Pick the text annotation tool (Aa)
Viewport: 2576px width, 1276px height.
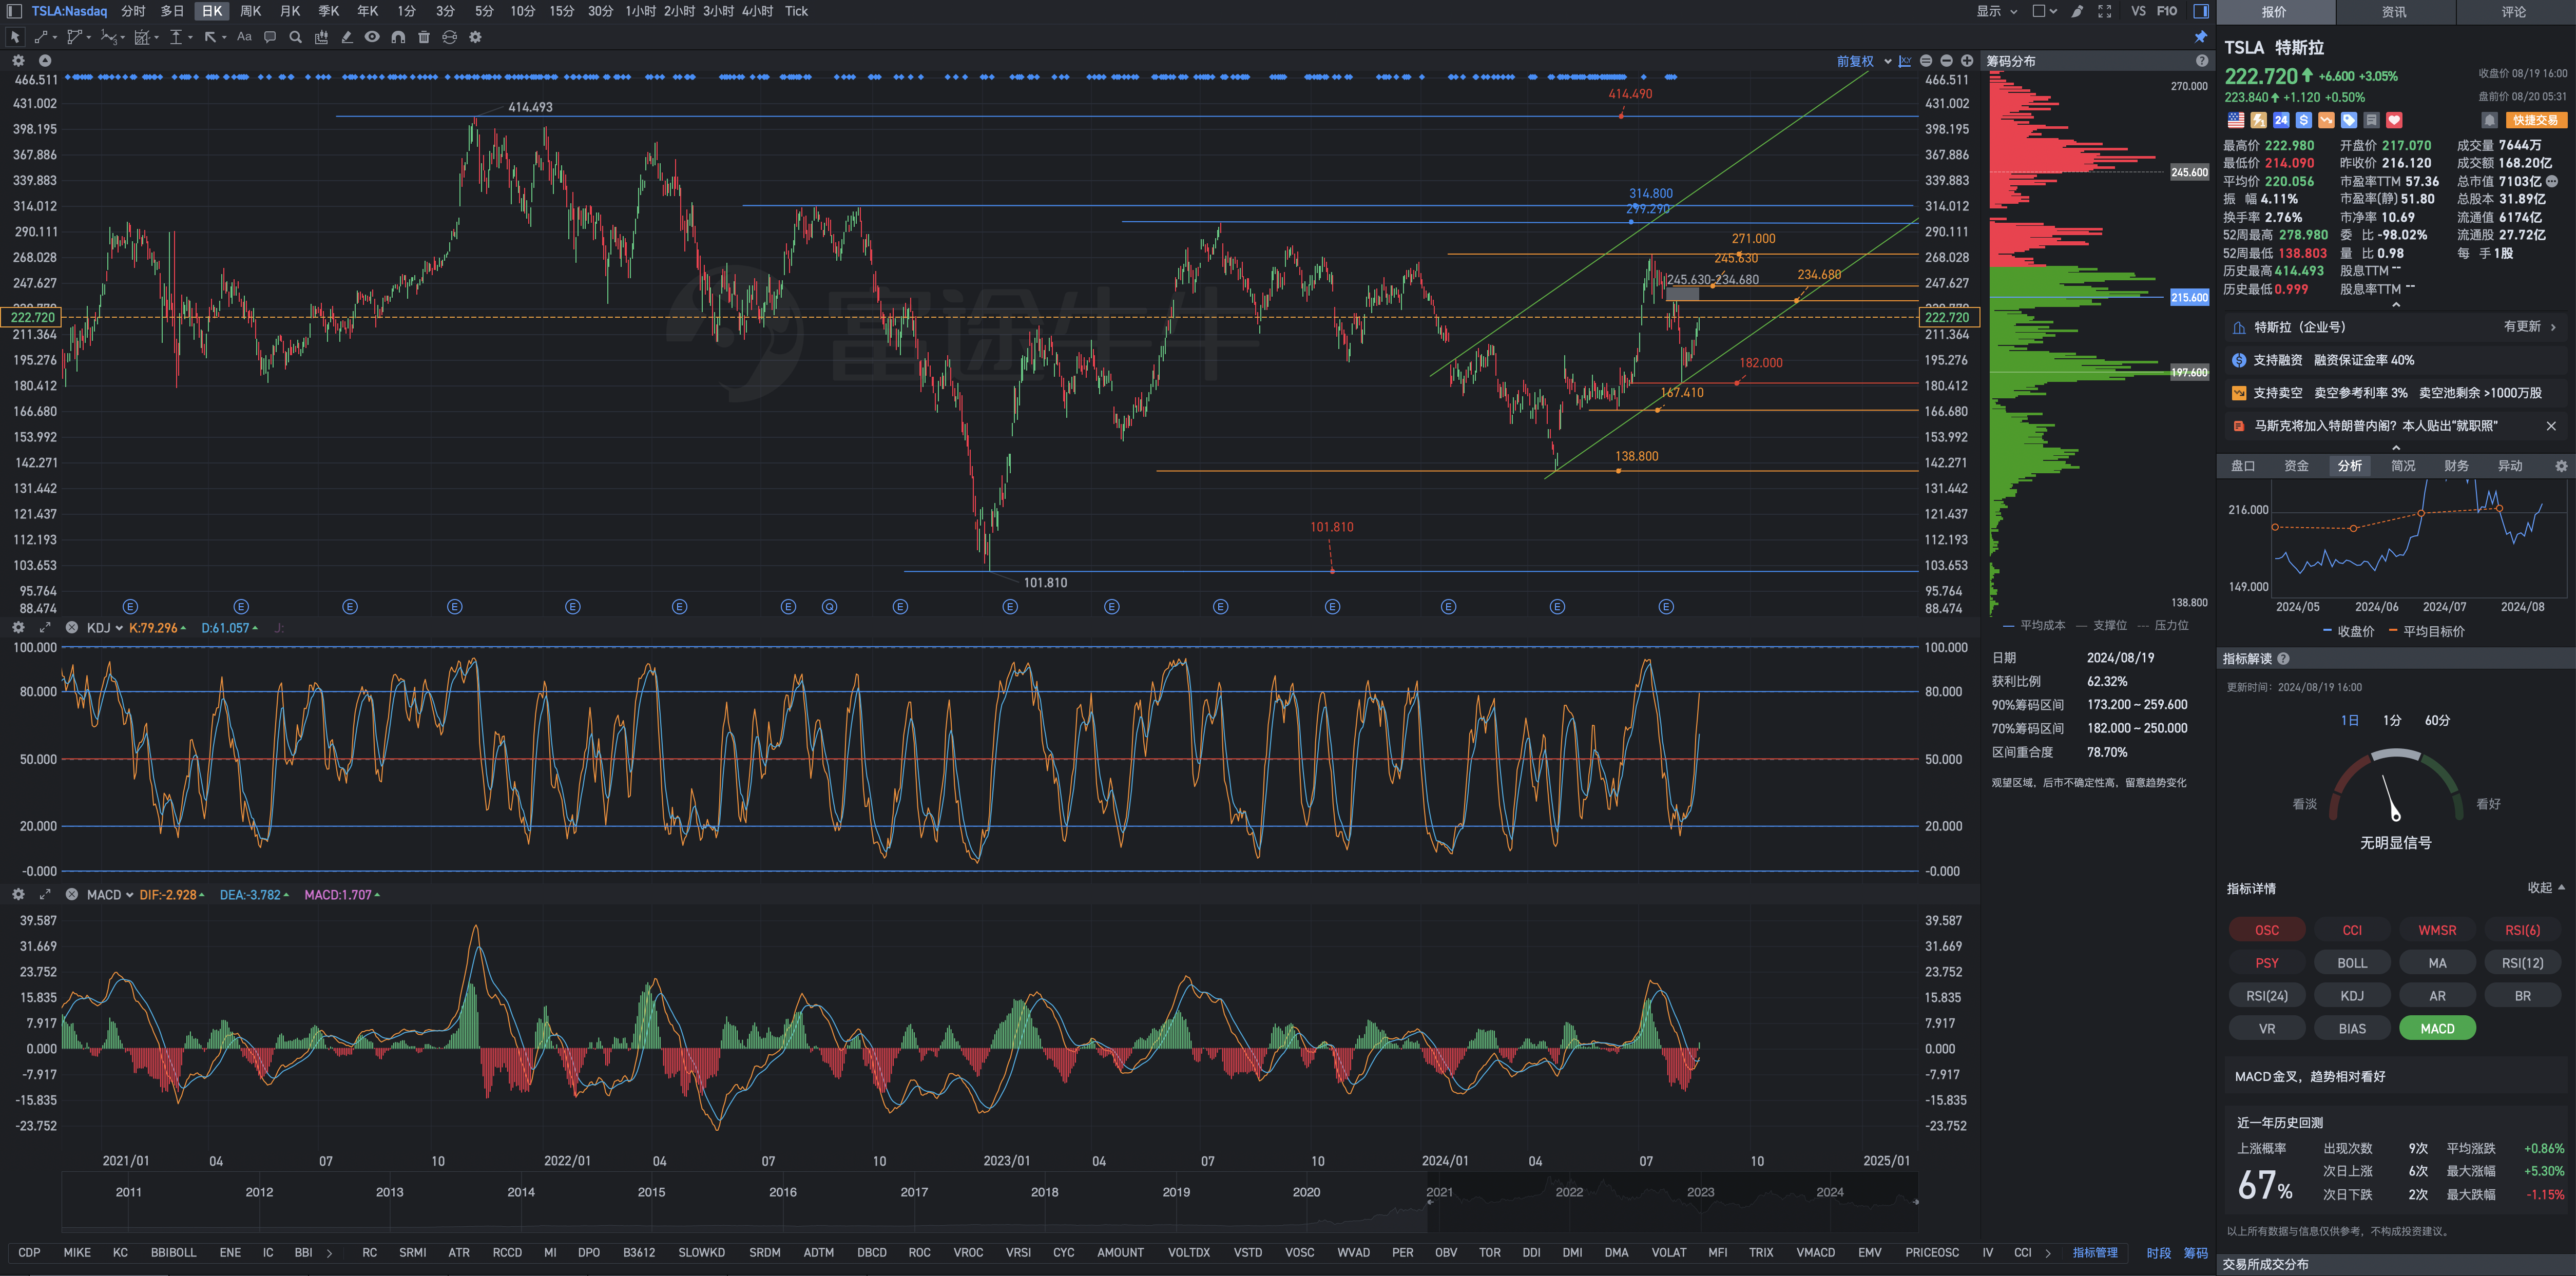coord(244,37)
